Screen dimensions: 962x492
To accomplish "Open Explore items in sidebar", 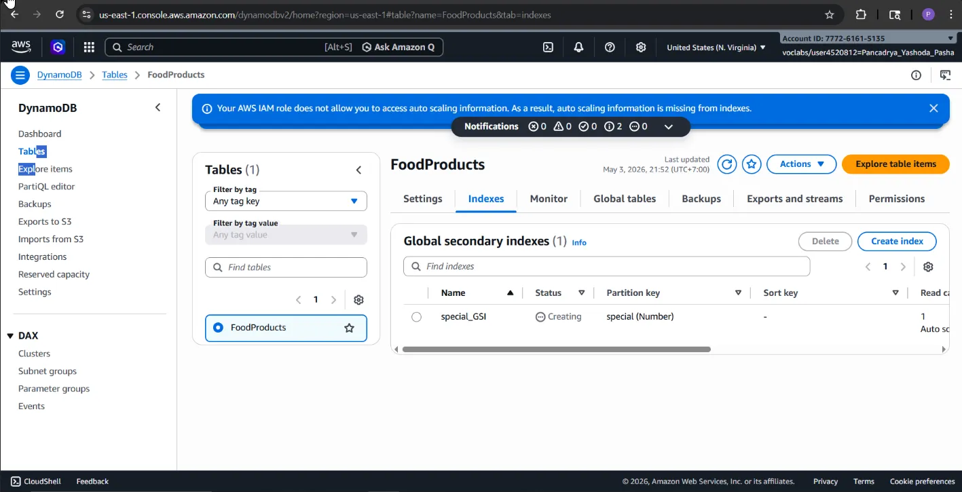I will coord(45,169).
